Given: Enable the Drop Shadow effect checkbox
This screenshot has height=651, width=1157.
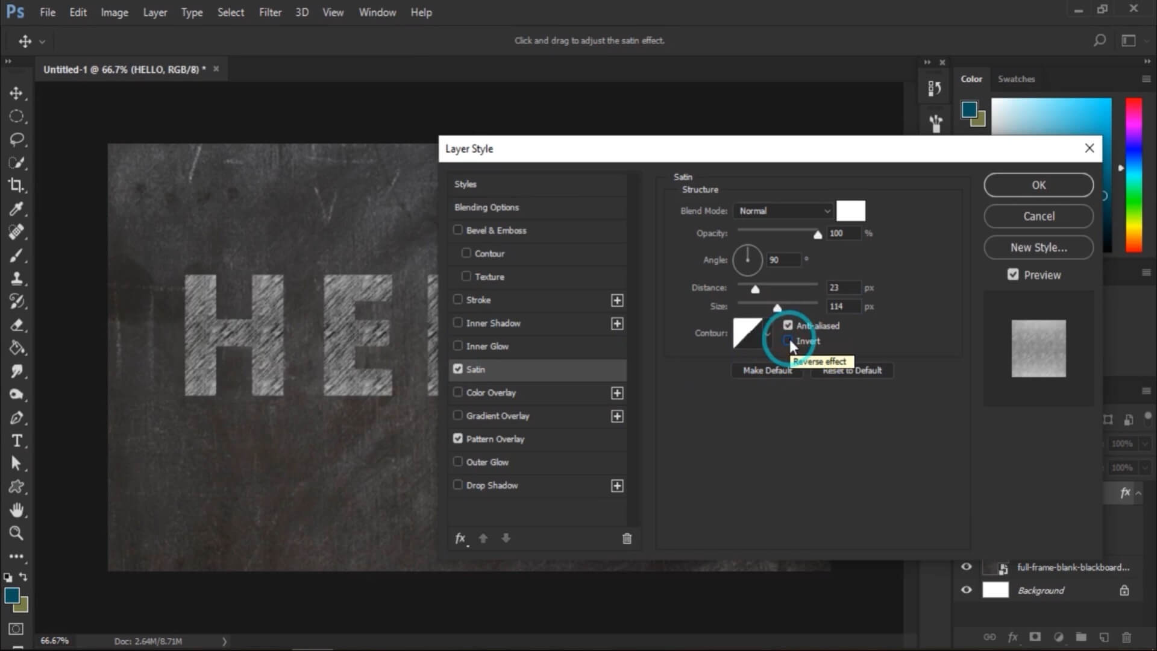Looking at the screenshot, I should coord(458,485).
